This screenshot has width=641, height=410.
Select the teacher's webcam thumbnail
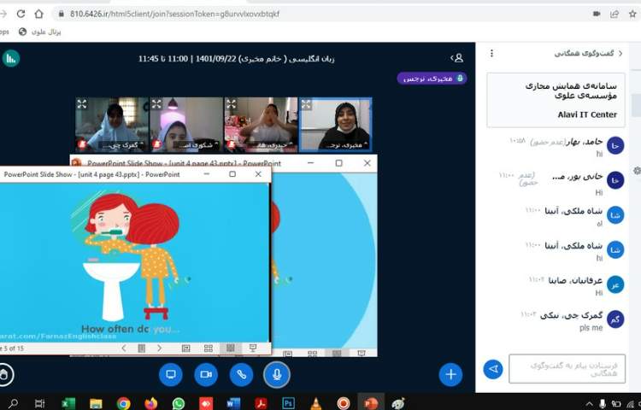point(336,124)
